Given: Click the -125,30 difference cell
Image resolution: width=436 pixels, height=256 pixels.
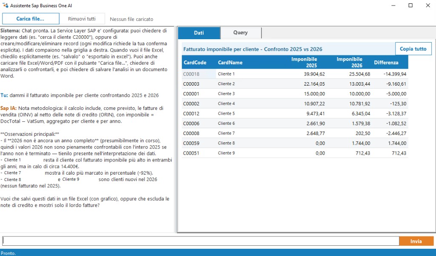Looking at the screenshot, I should pos(390,104).
